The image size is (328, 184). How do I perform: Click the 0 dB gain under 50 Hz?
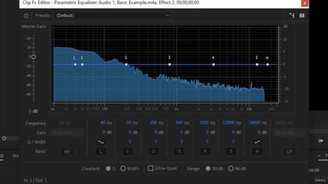(x=130, y=132)
